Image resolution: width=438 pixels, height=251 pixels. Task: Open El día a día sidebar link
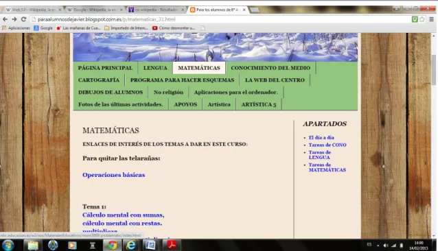coord(321,137)
